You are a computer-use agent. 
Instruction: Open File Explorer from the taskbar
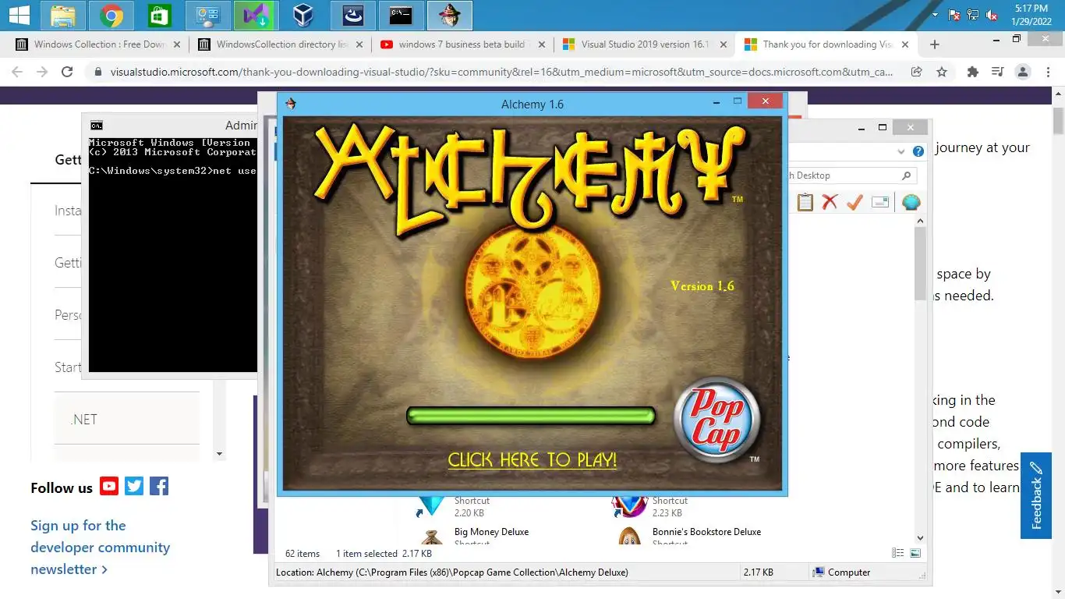pyautogui.click(x=63, y=15)
